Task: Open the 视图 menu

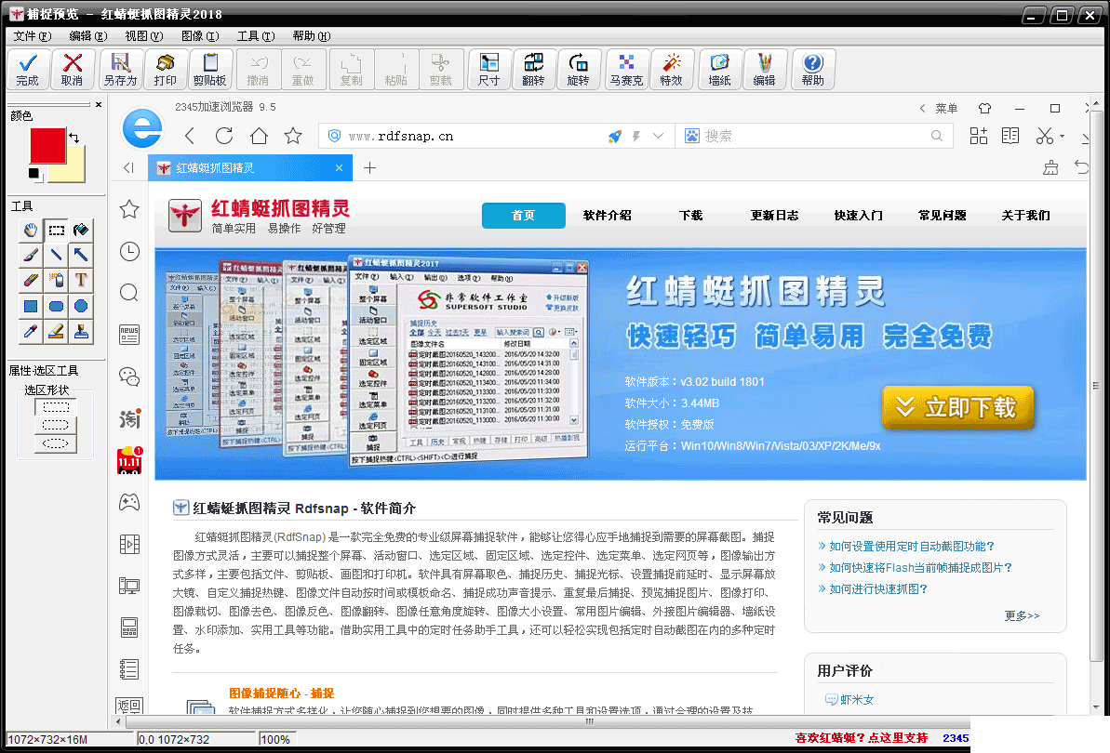Action: (143, 36)
